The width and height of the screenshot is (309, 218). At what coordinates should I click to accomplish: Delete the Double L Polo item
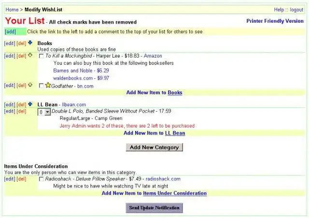[x=21, y=111]
